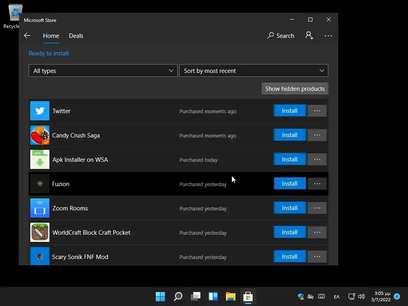Open more options for Zoom Rooms

click(x=317, y=208)
